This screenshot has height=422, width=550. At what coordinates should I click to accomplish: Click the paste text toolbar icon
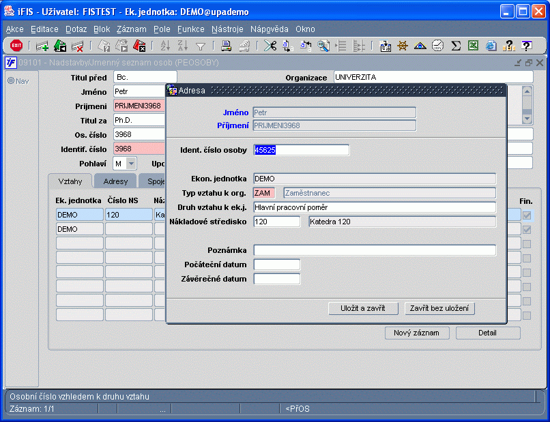point(306,46)
